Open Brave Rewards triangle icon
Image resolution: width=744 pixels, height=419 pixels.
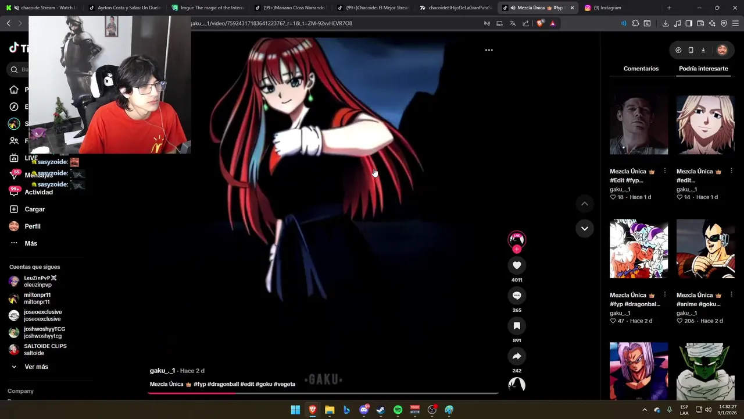552,23
